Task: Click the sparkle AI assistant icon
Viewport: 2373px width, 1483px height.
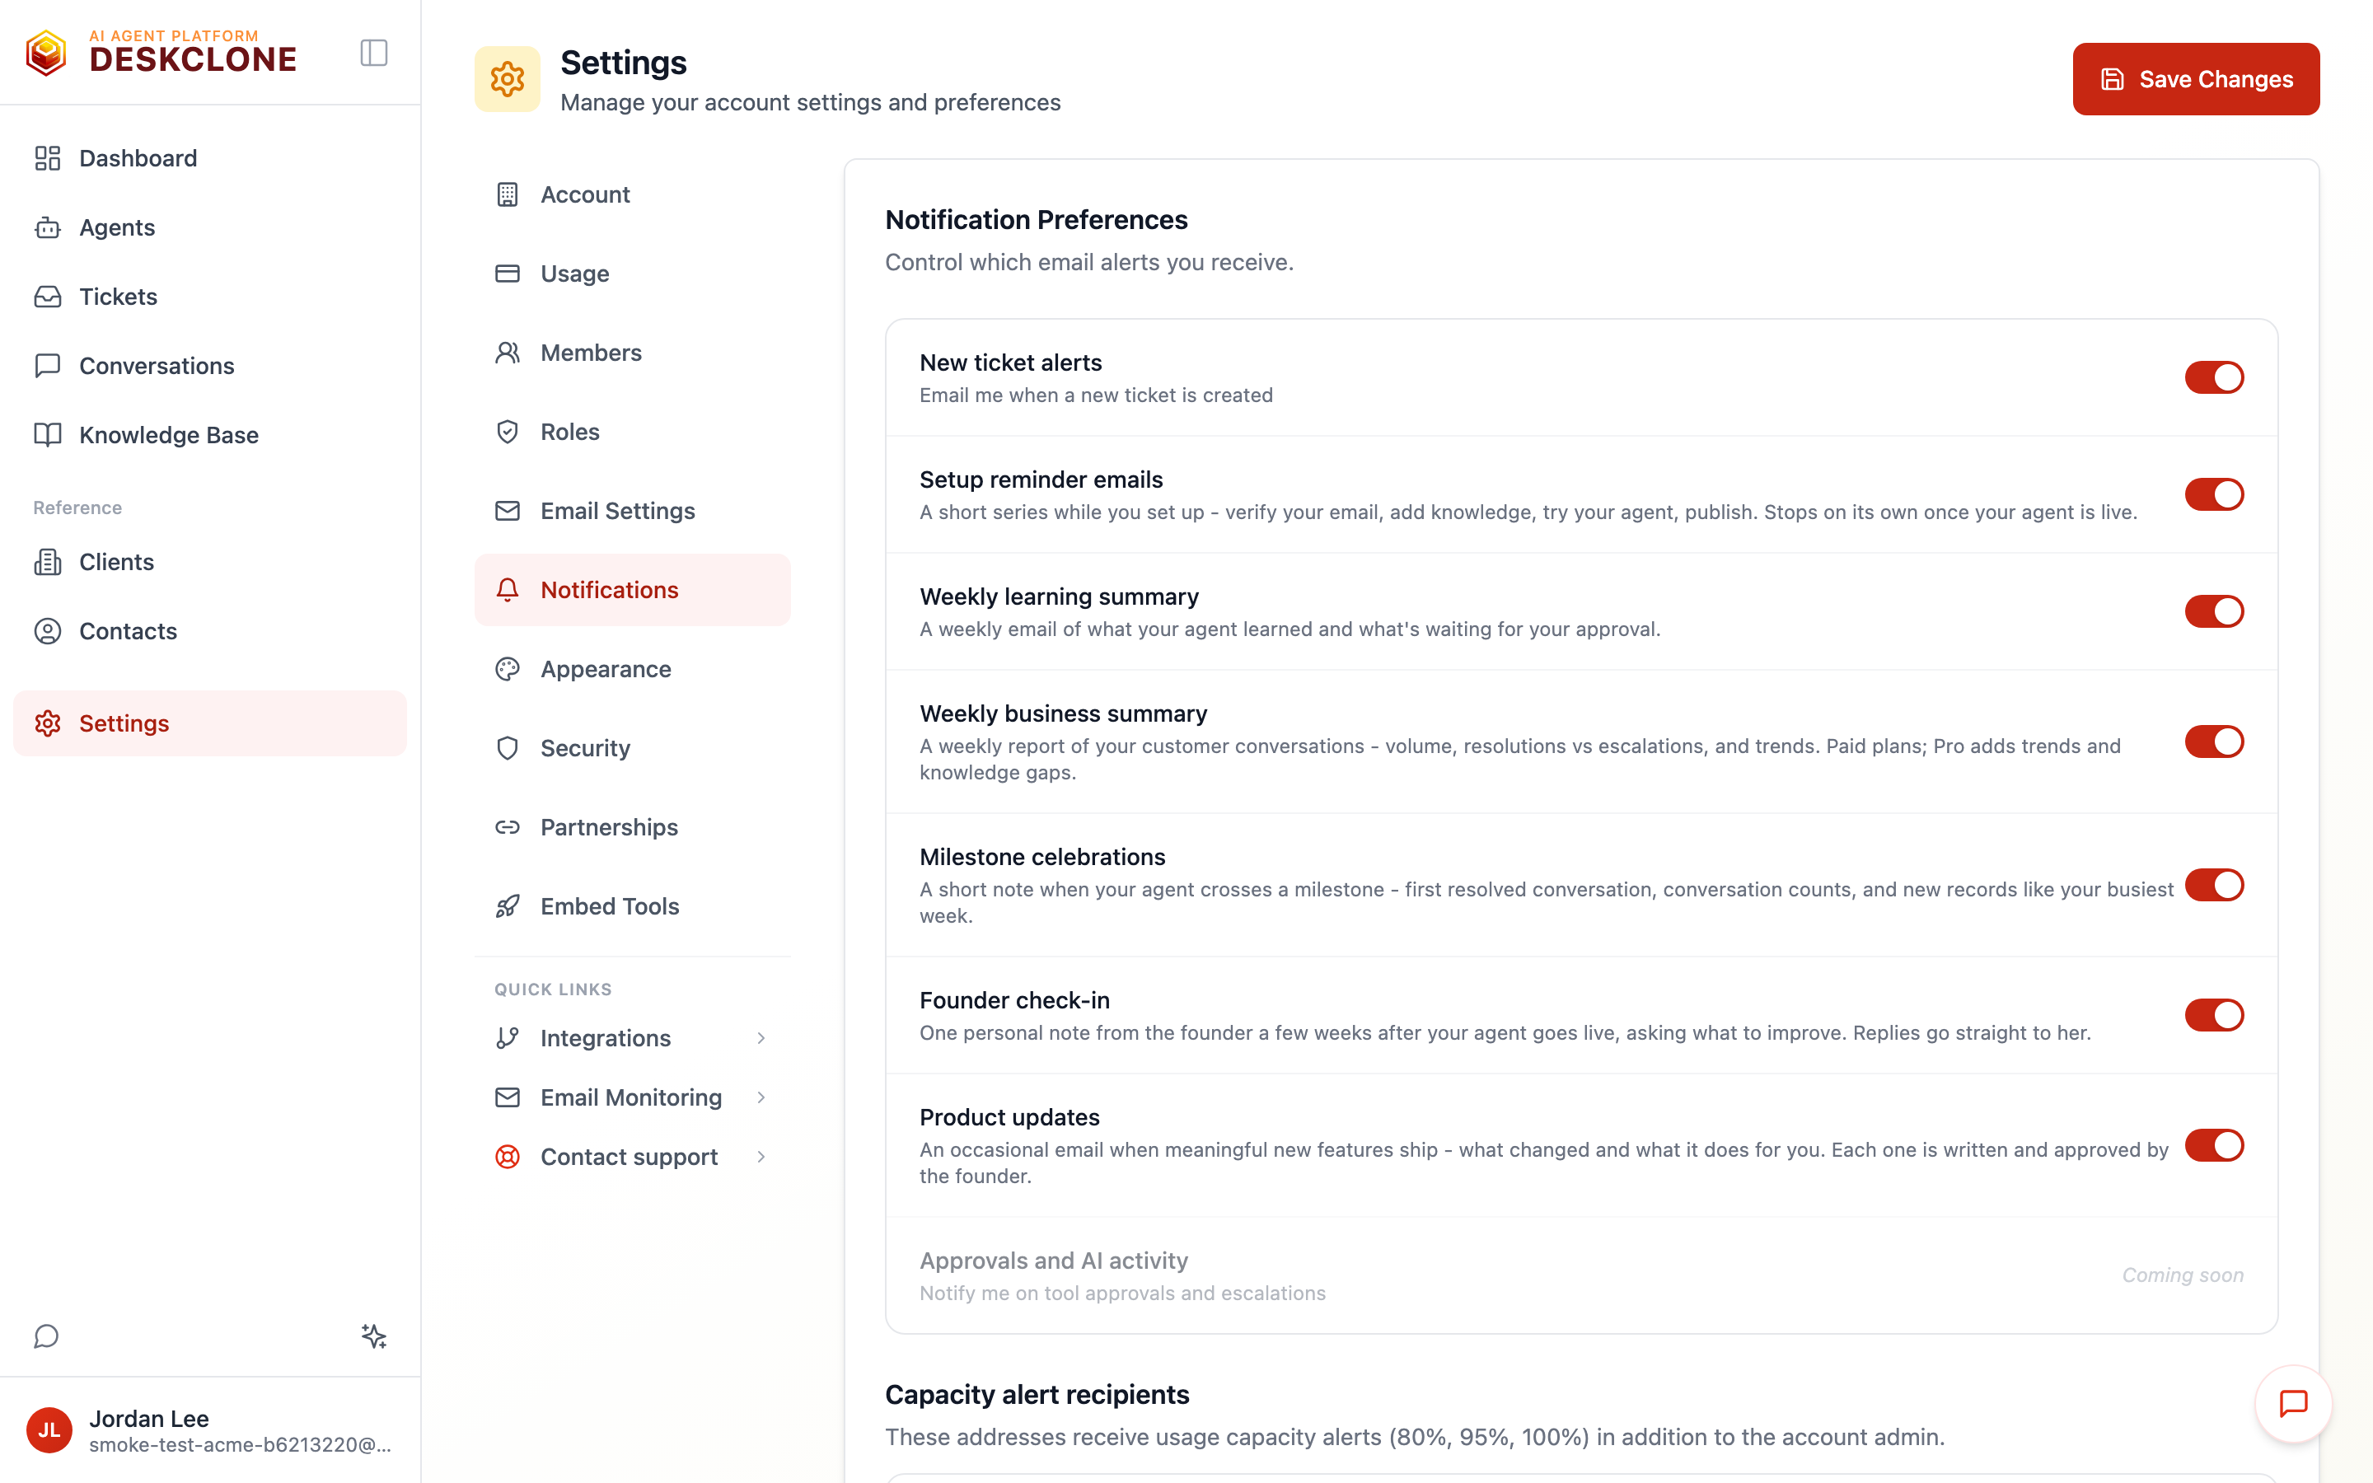Action: [x=373, y=1336]
